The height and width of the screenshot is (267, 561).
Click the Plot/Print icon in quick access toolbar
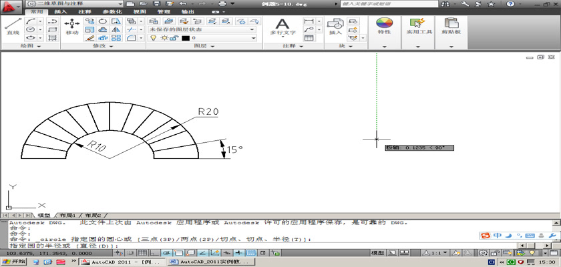tap(222, 3)
